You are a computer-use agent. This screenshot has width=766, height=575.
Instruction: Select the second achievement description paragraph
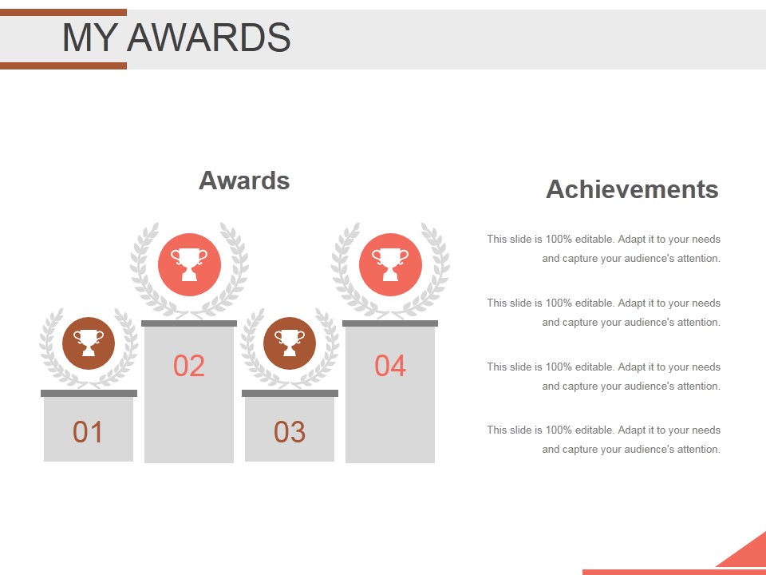coord(604,312)
